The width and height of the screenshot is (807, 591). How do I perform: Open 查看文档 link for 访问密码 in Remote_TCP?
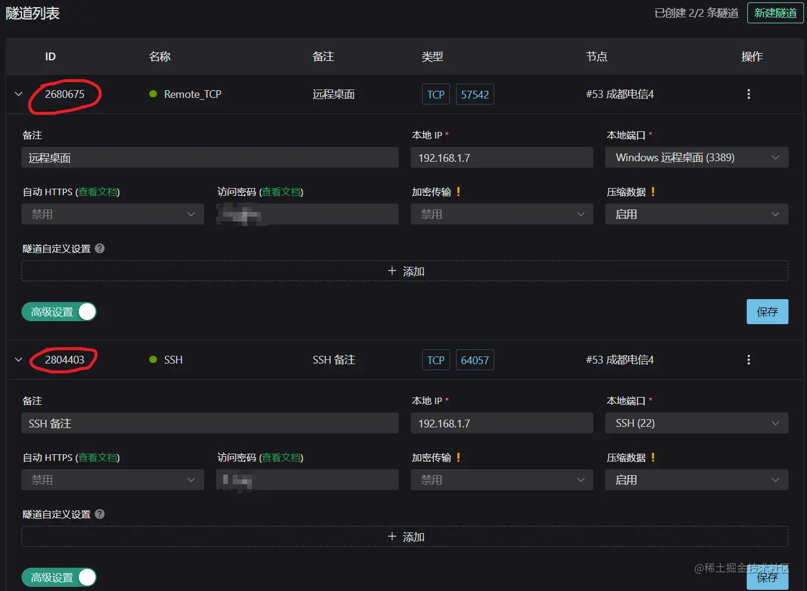click(282, 192)
